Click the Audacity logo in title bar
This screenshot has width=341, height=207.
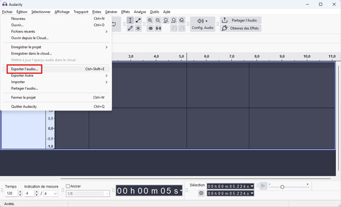pos(5,4)
